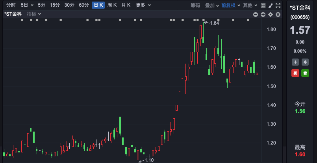Add stock to watchlist with plus button

(295, 62)
